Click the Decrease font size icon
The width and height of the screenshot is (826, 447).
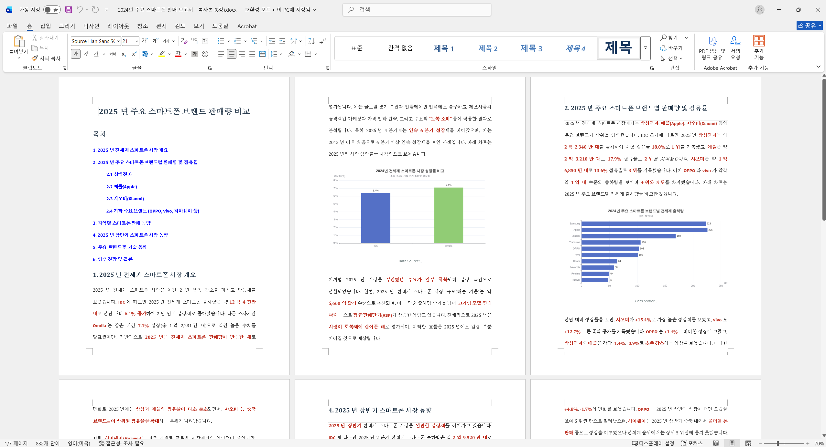[x=155, y=41]
